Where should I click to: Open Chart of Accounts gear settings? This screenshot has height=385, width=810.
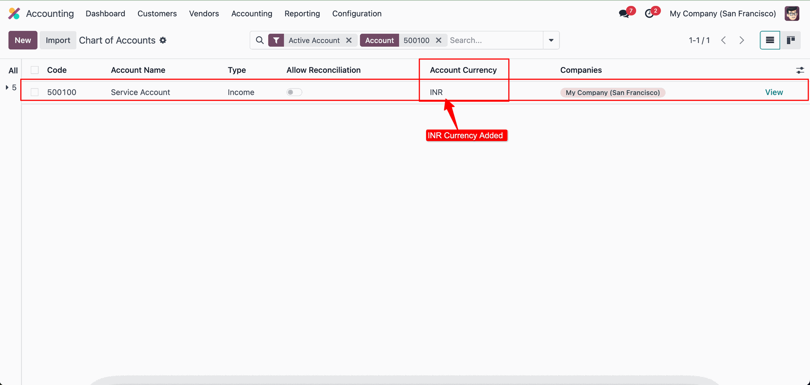163,40
